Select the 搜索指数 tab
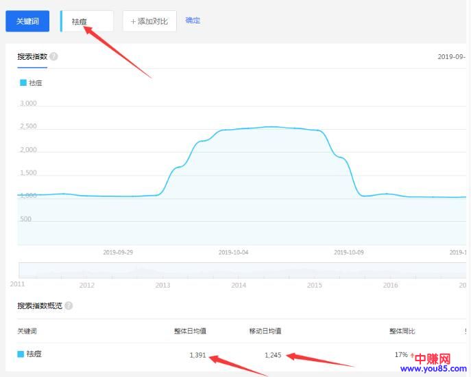Image resolution: width=471 pixels, height=377 pixels. 32,56
